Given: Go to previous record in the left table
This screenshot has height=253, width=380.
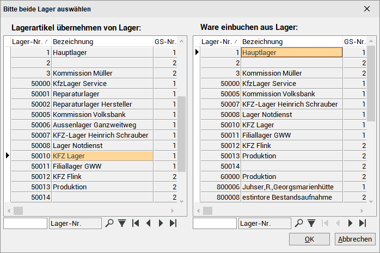Looking at the screenshot, I should click(x=148, y=223).
